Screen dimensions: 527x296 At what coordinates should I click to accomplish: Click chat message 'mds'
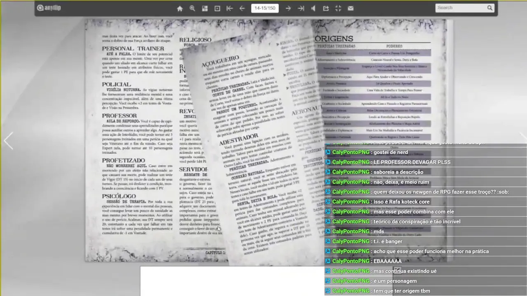[x=379, y=231]
